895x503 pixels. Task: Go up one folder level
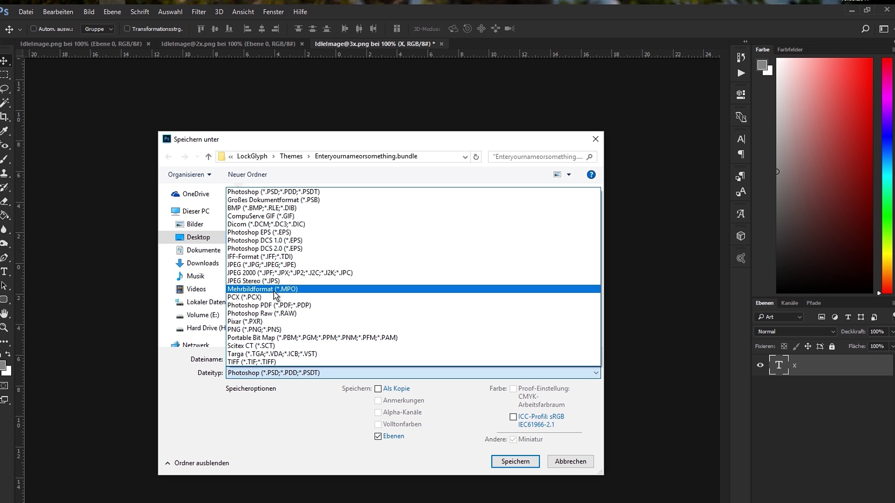click(208, 157)
